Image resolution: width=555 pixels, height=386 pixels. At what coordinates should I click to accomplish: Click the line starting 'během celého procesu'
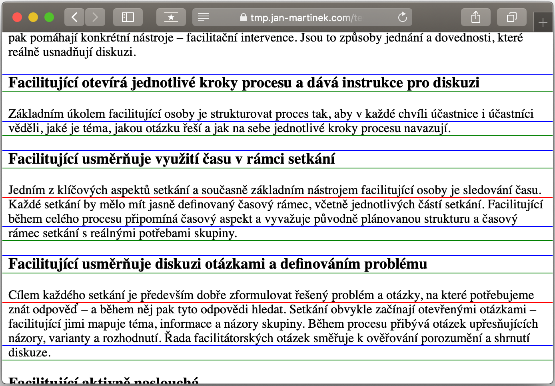tap(263, 219)
